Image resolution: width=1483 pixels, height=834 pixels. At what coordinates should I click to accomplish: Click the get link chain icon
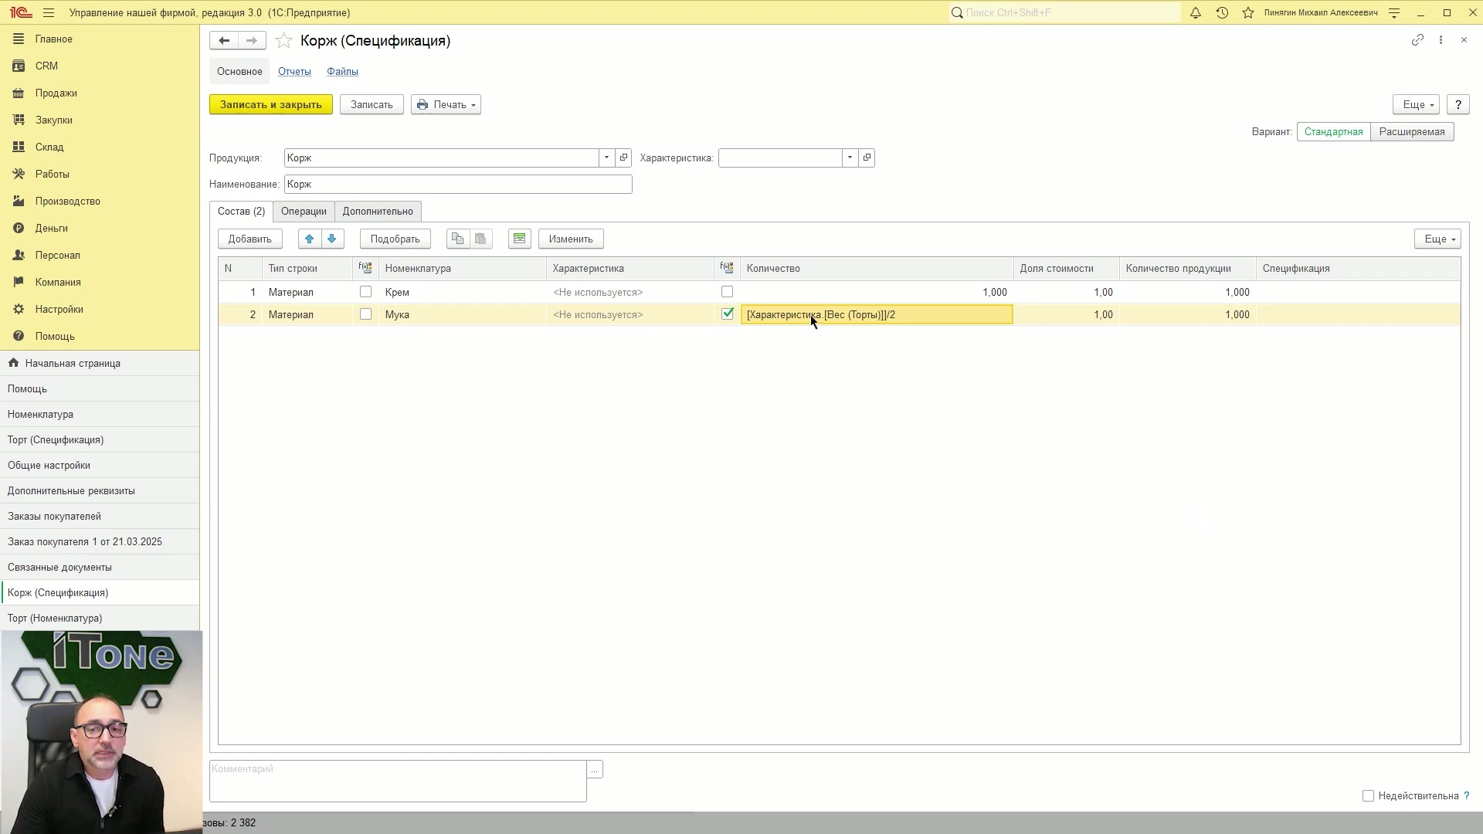[1417, 40]
